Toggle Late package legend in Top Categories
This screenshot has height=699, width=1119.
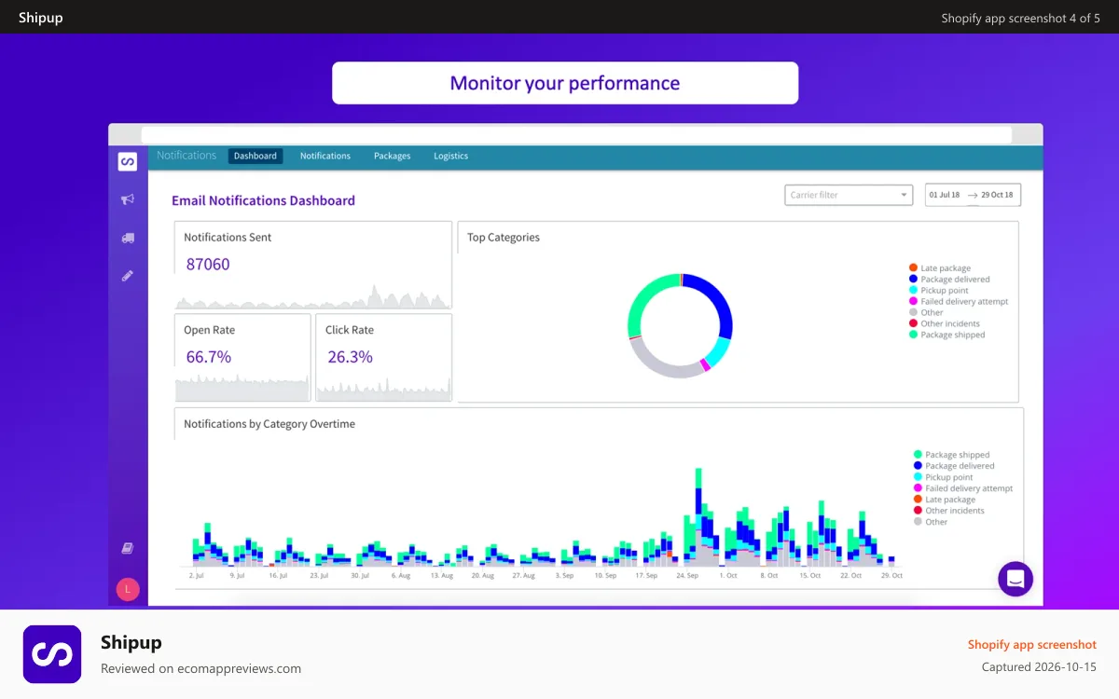click(940, 268)
